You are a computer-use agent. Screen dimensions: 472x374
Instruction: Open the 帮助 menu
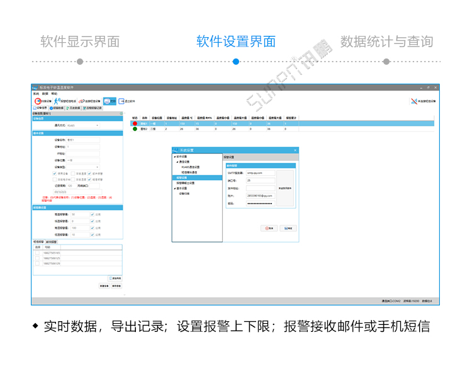(54, 93)
